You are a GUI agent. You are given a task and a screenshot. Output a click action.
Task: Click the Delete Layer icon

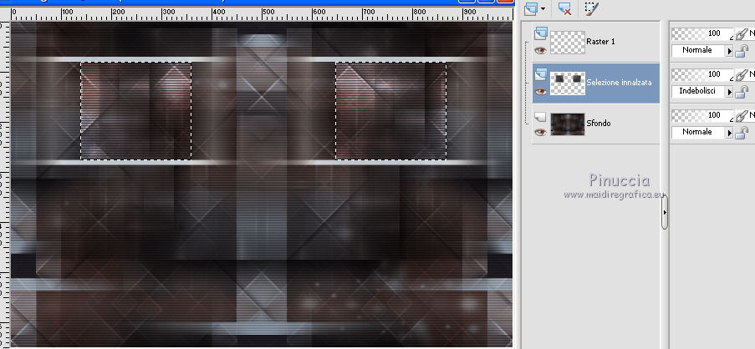[565, 8]
